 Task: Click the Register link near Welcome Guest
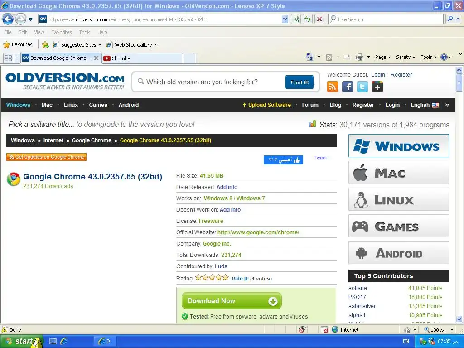click(x=401, y=75)
